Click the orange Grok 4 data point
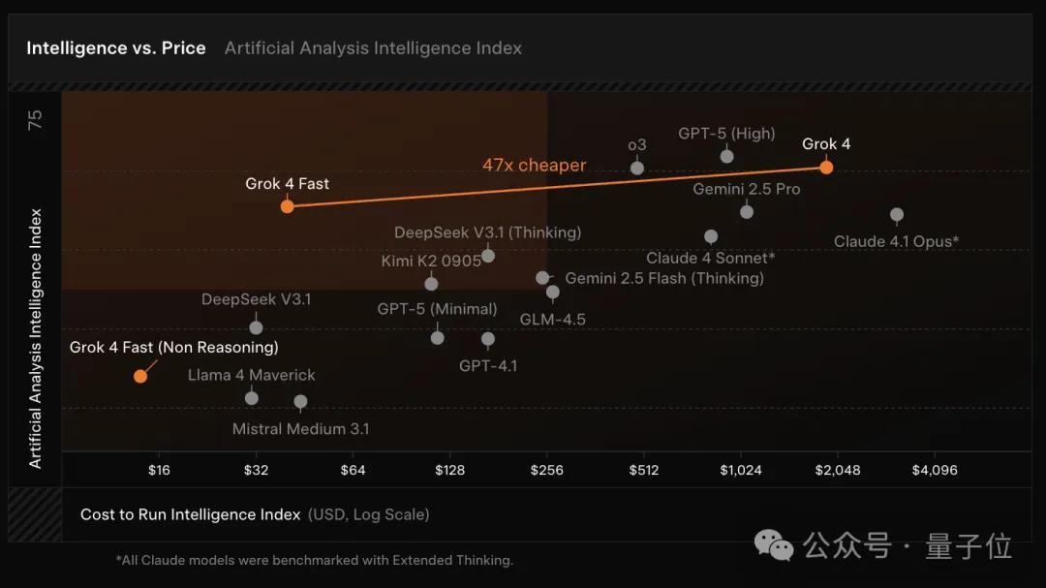The width and height of the screenshot is (1046, 588). coord(826,168)
